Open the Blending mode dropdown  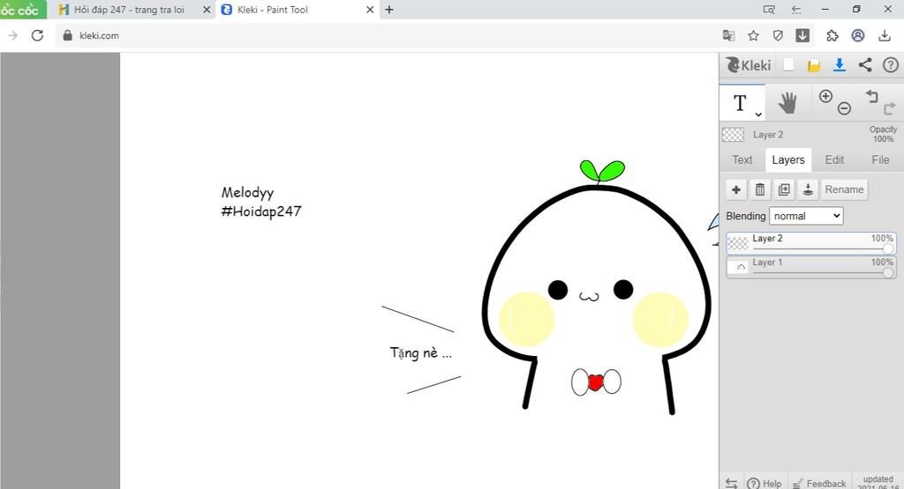(806, 216)
